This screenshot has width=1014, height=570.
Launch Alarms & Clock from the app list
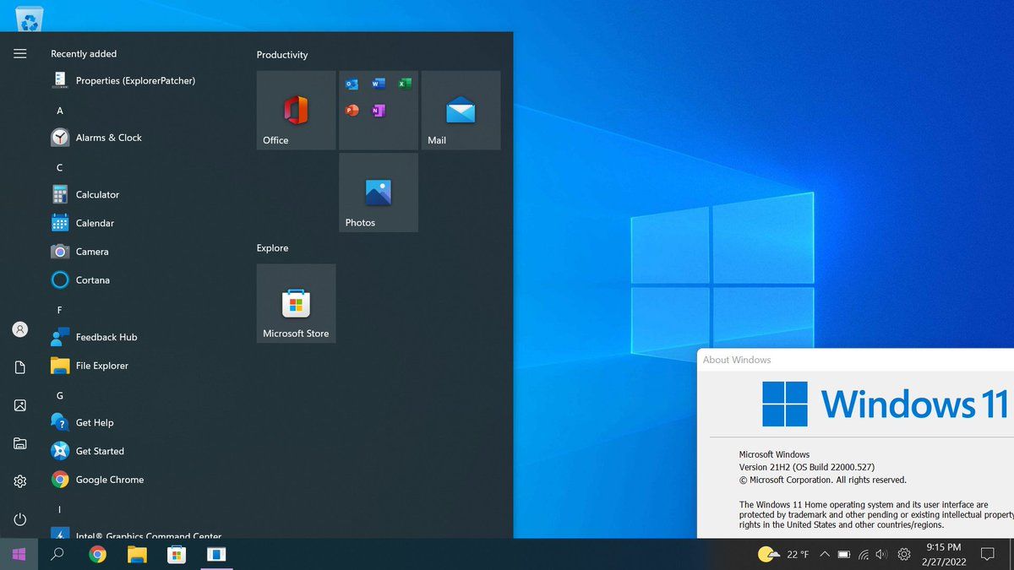tap(108, 138)
